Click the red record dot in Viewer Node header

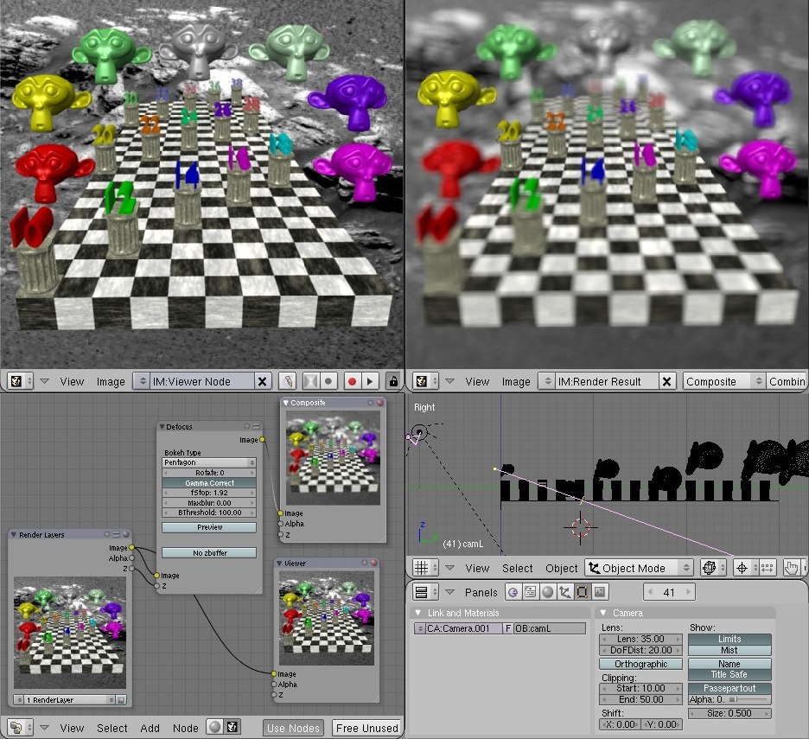point(353,381)
